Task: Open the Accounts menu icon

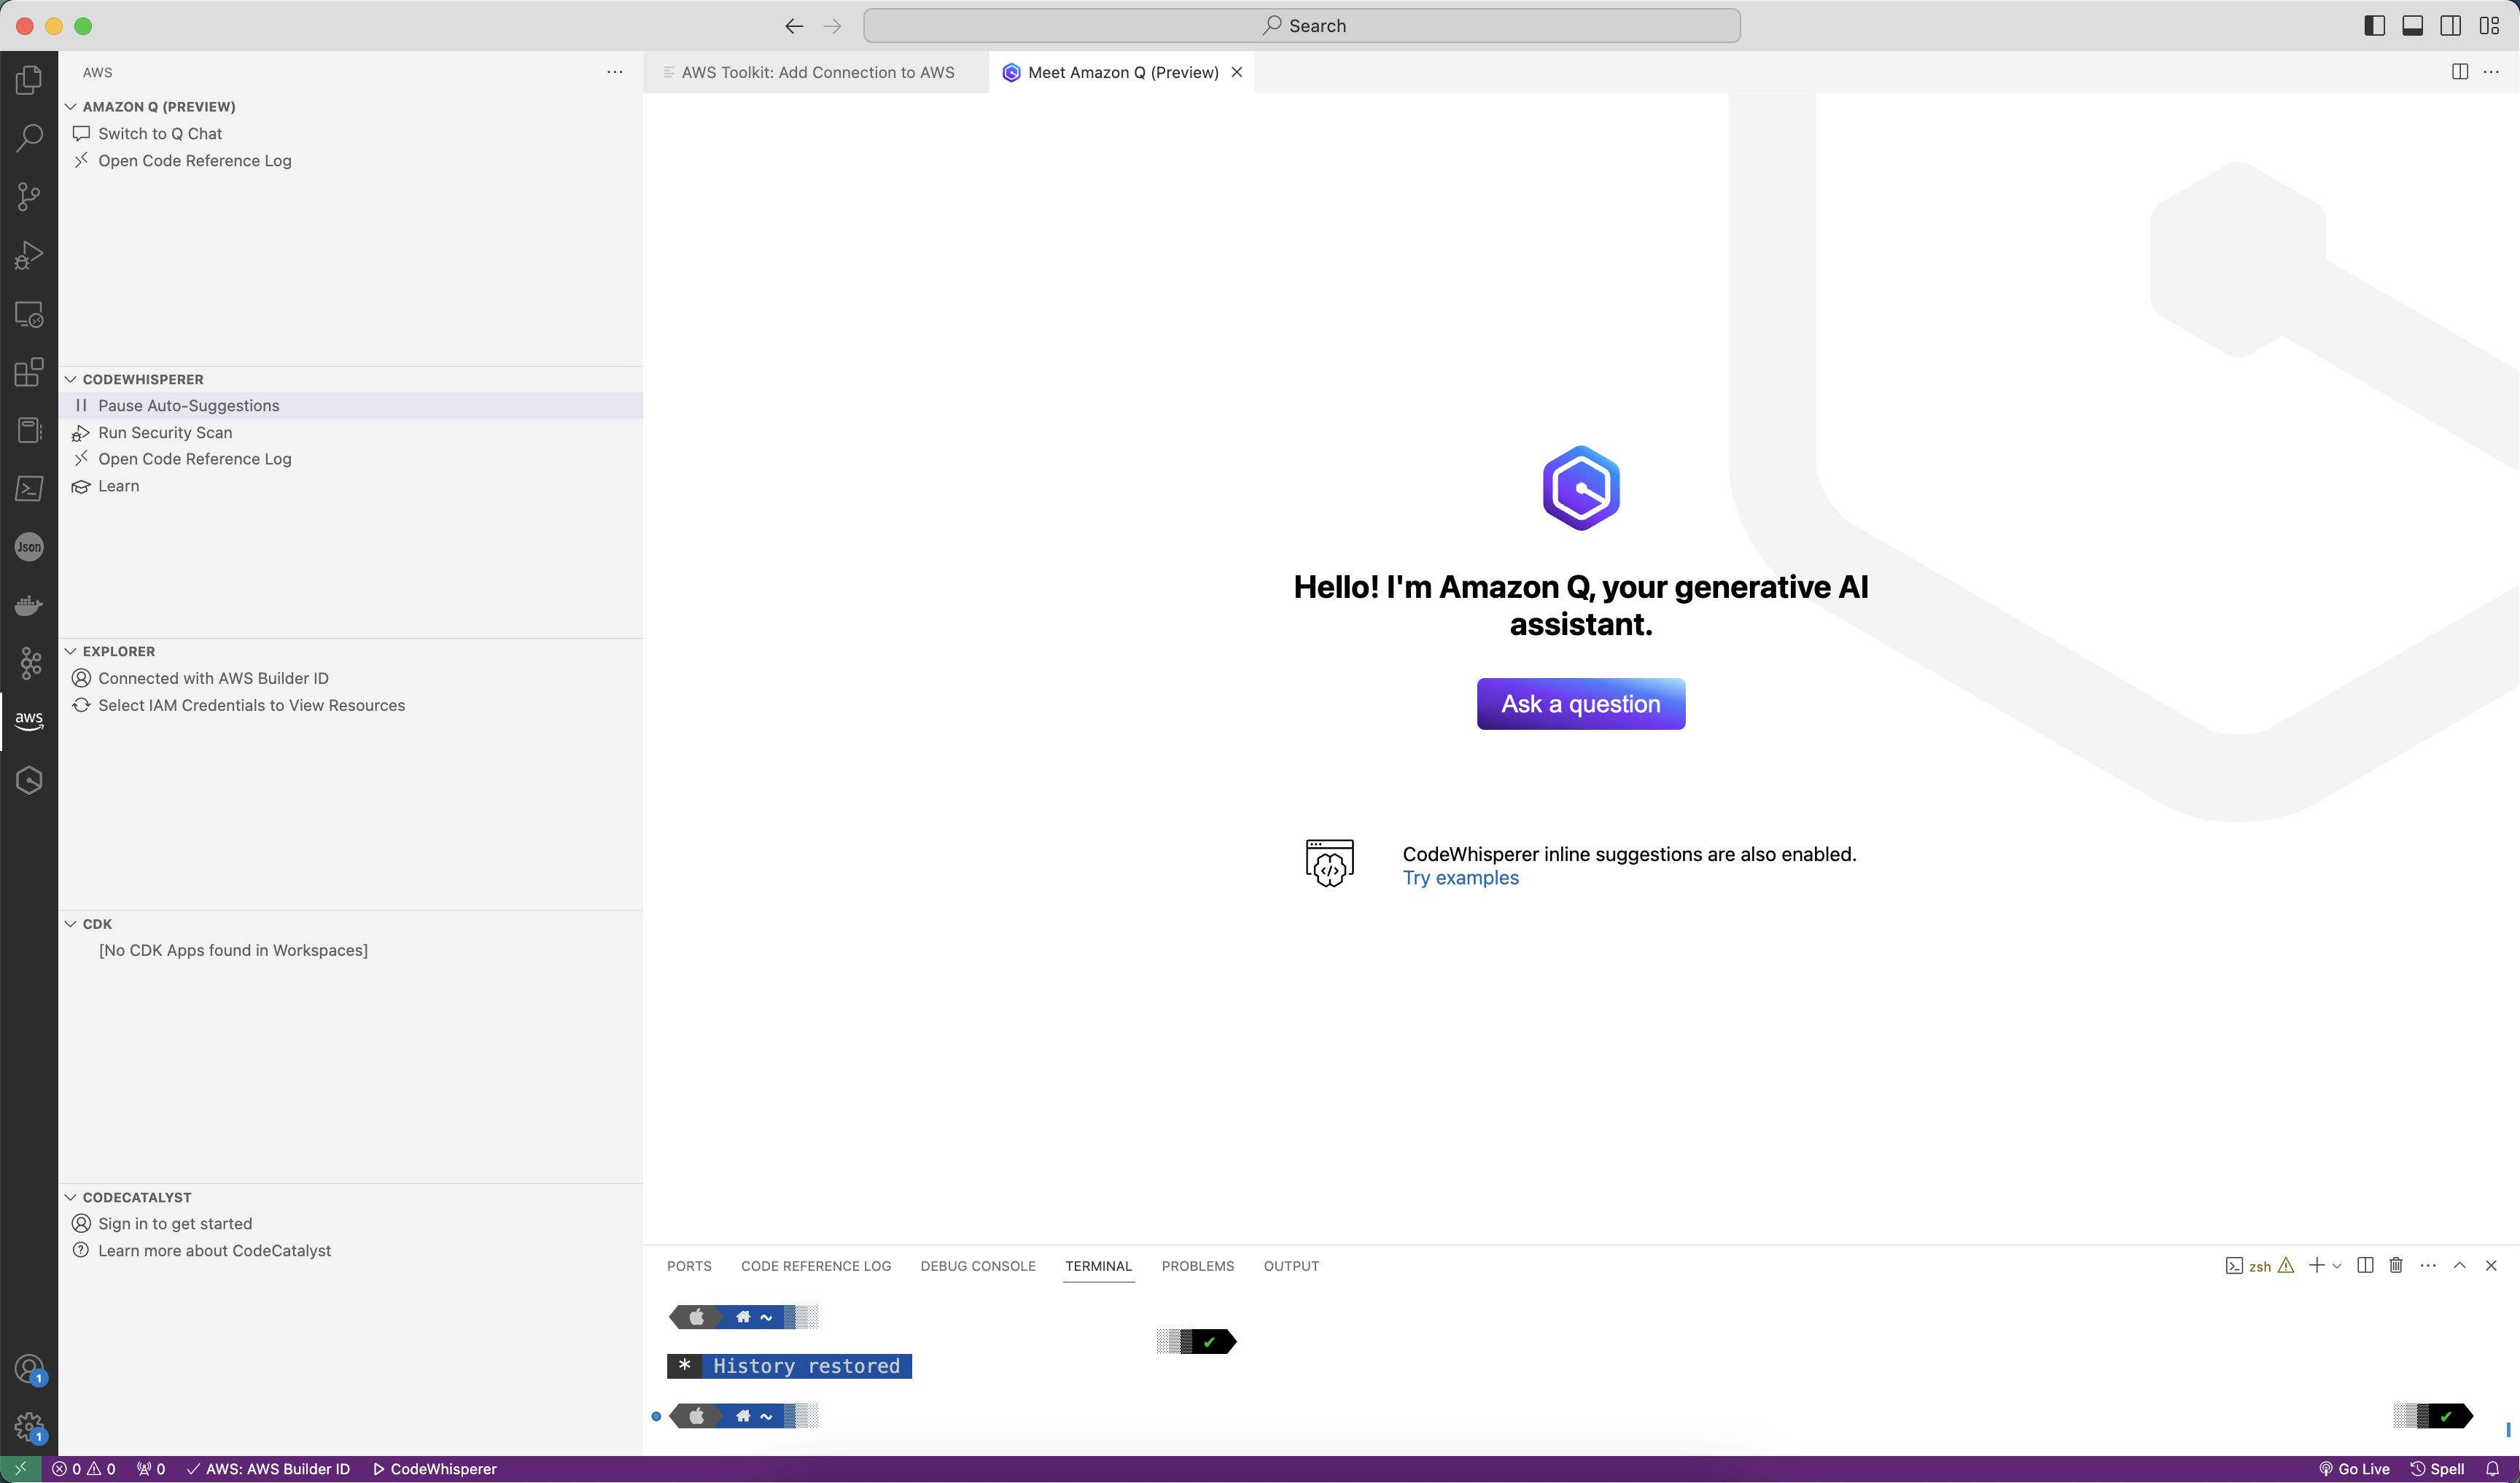Action: tap(29, 1369)
